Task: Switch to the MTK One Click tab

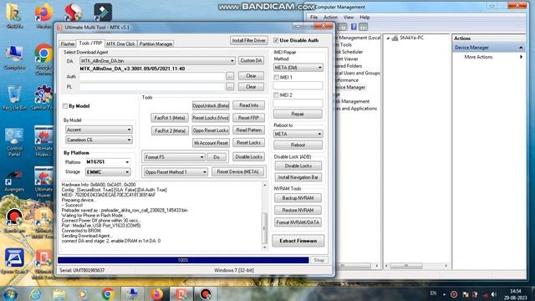Action: (120, 44)
